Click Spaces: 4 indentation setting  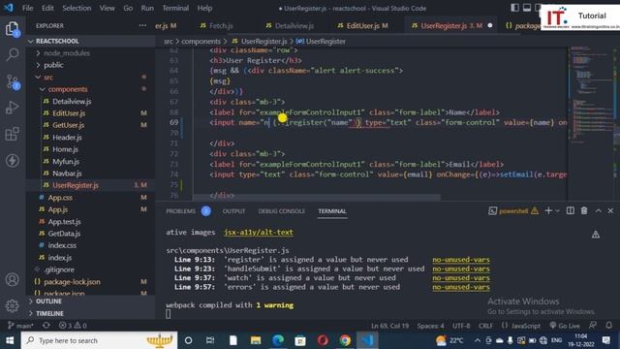tap(430, 326)
